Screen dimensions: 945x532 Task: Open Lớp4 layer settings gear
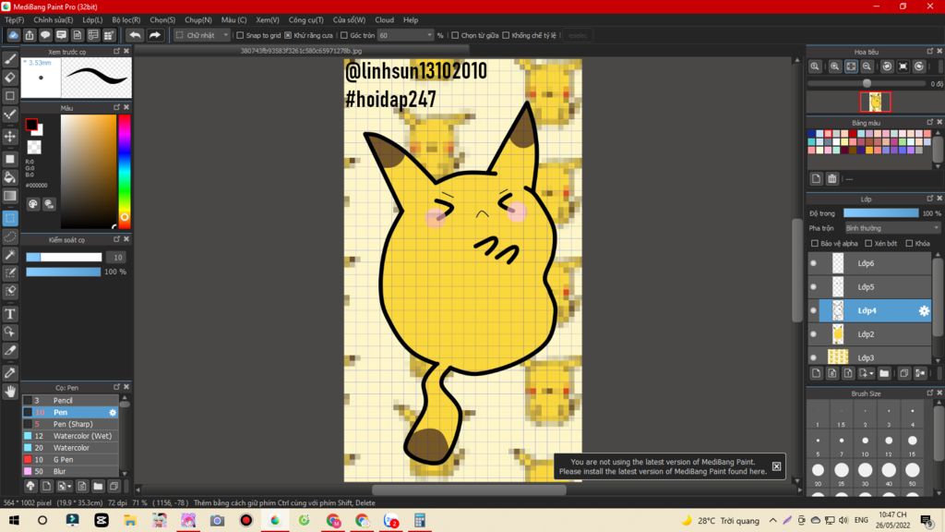(x=923, y=310)
